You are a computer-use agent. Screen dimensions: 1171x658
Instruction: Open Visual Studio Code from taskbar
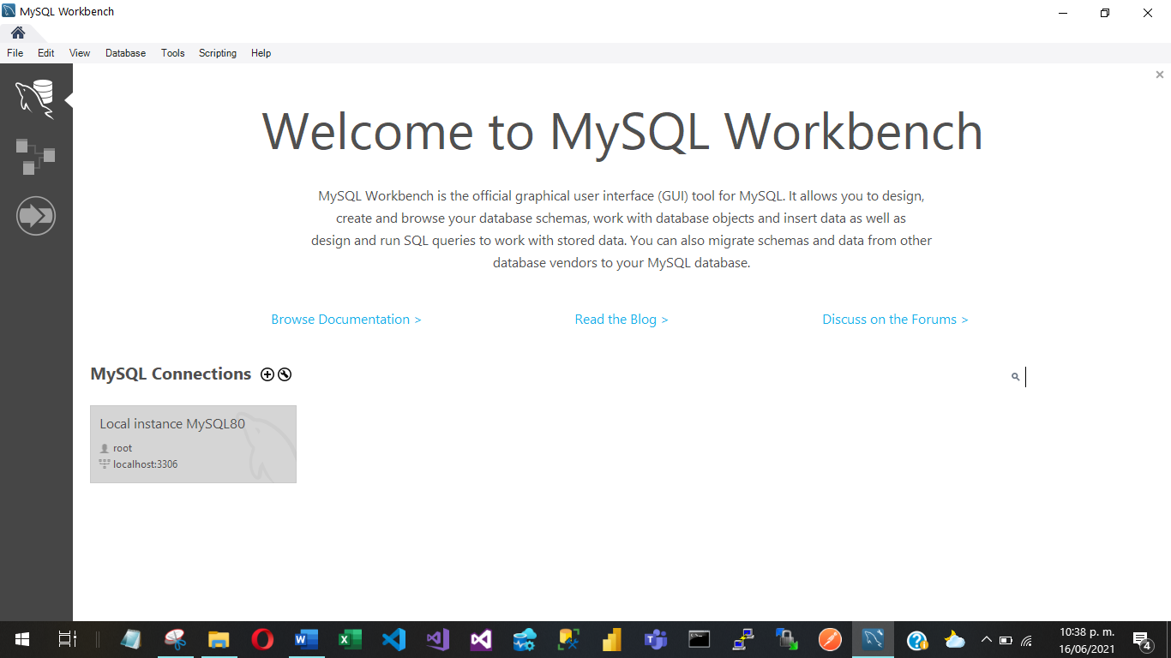(x=393, y=639)
